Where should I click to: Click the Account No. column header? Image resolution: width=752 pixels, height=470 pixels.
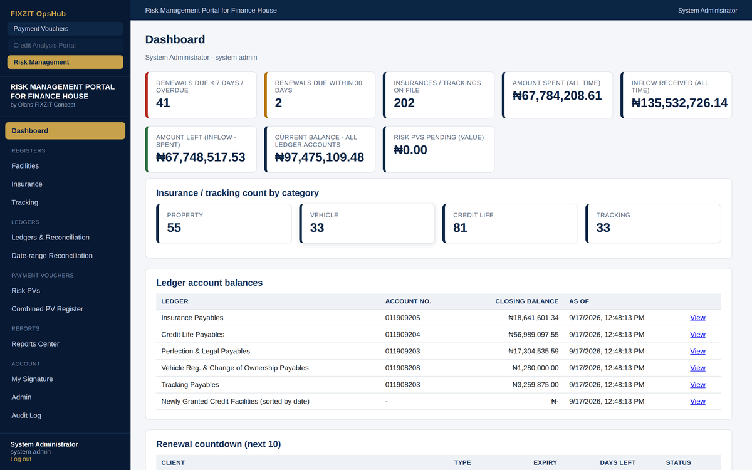tap(408, 301)
